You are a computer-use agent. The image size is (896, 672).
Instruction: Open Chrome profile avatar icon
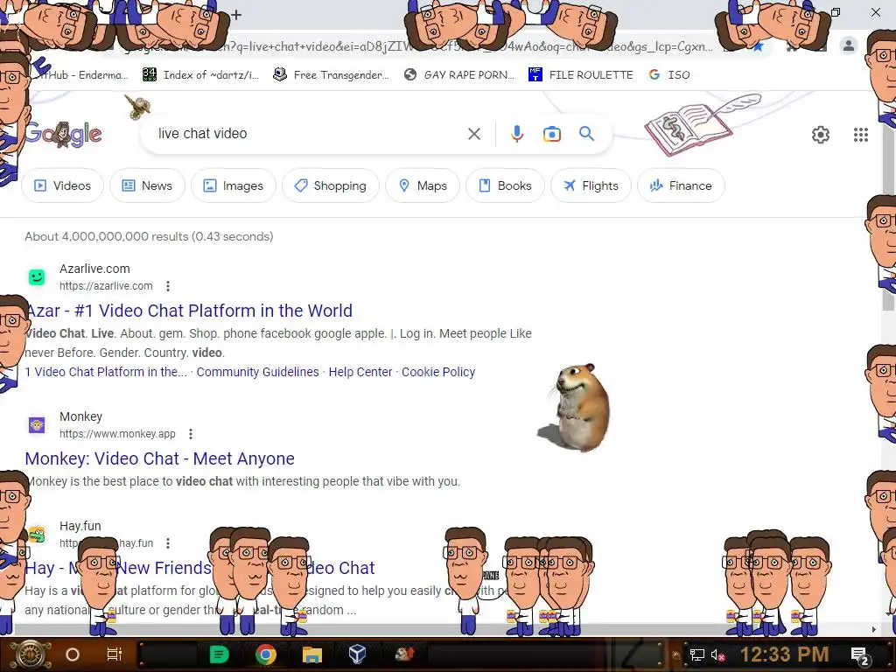pos(849,45)
